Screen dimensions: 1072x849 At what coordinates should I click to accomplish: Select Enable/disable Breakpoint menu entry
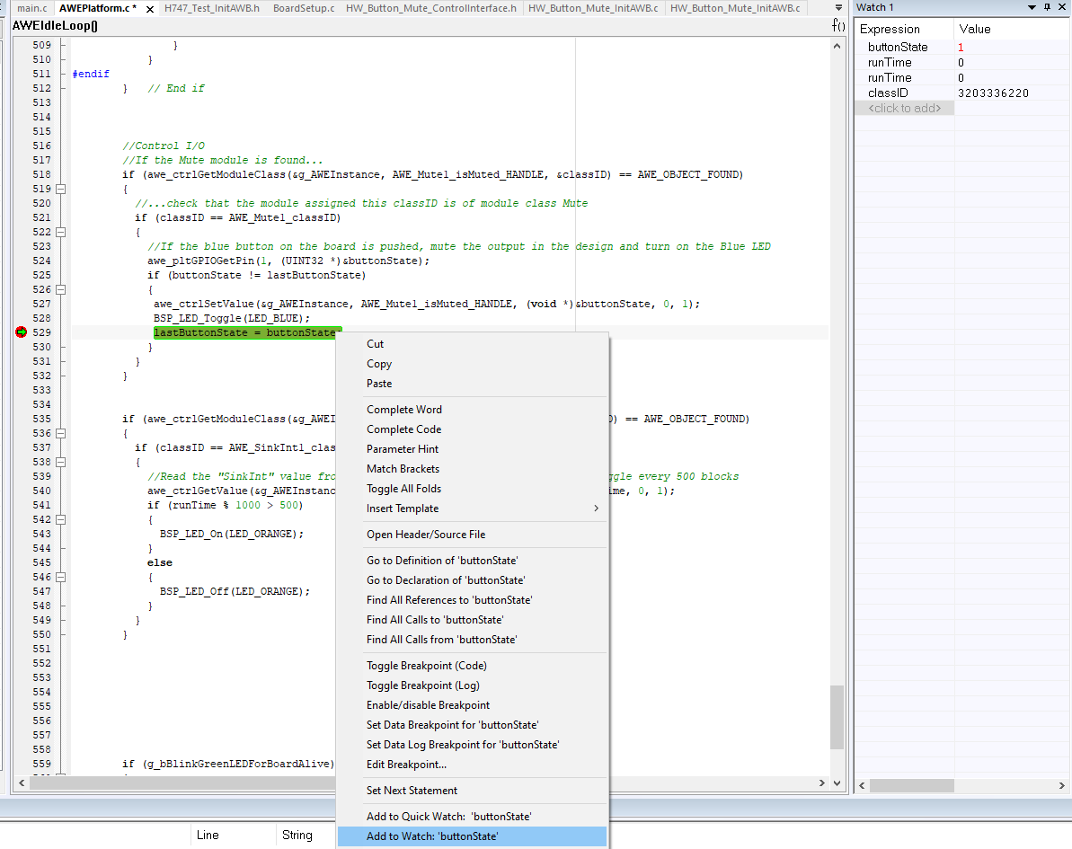(428, 705)
